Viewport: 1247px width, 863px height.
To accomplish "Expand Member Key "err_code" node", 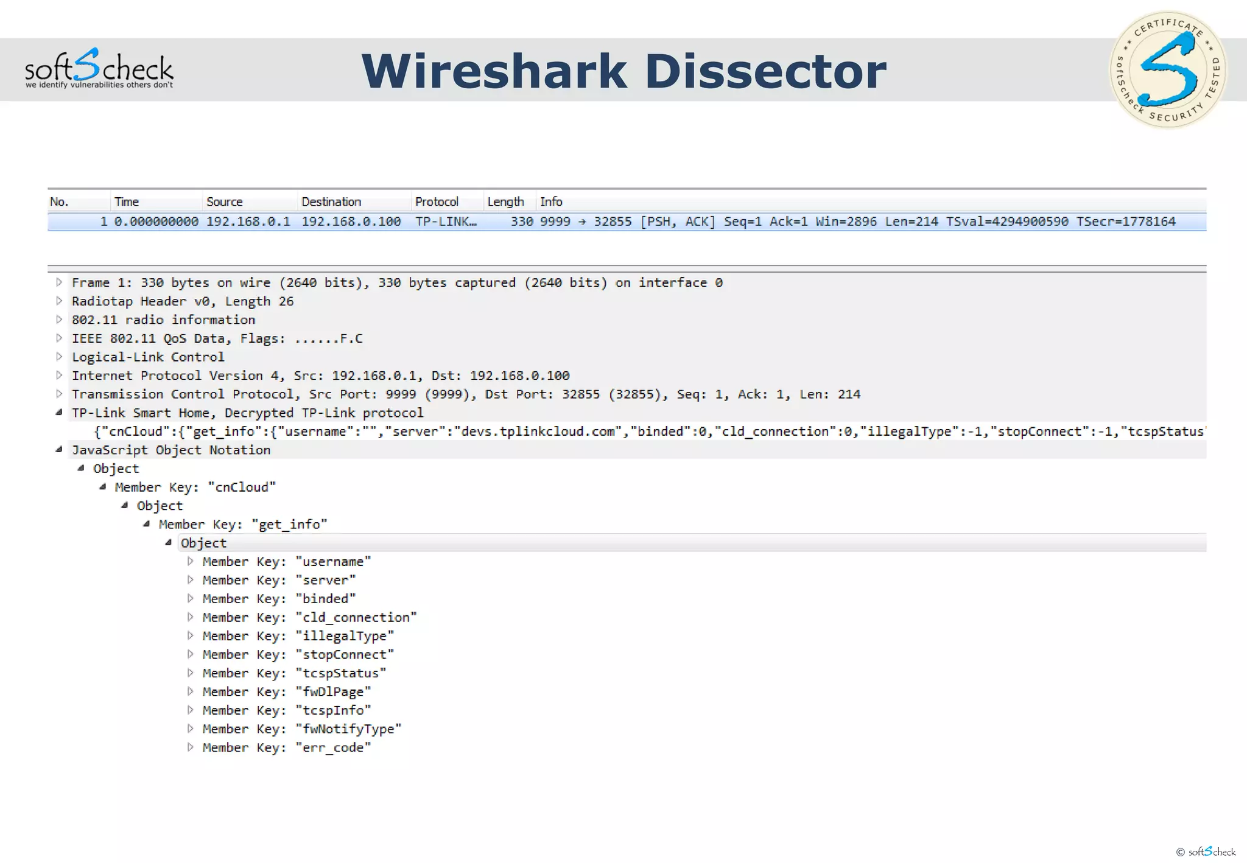I will [x=190, y=747].
